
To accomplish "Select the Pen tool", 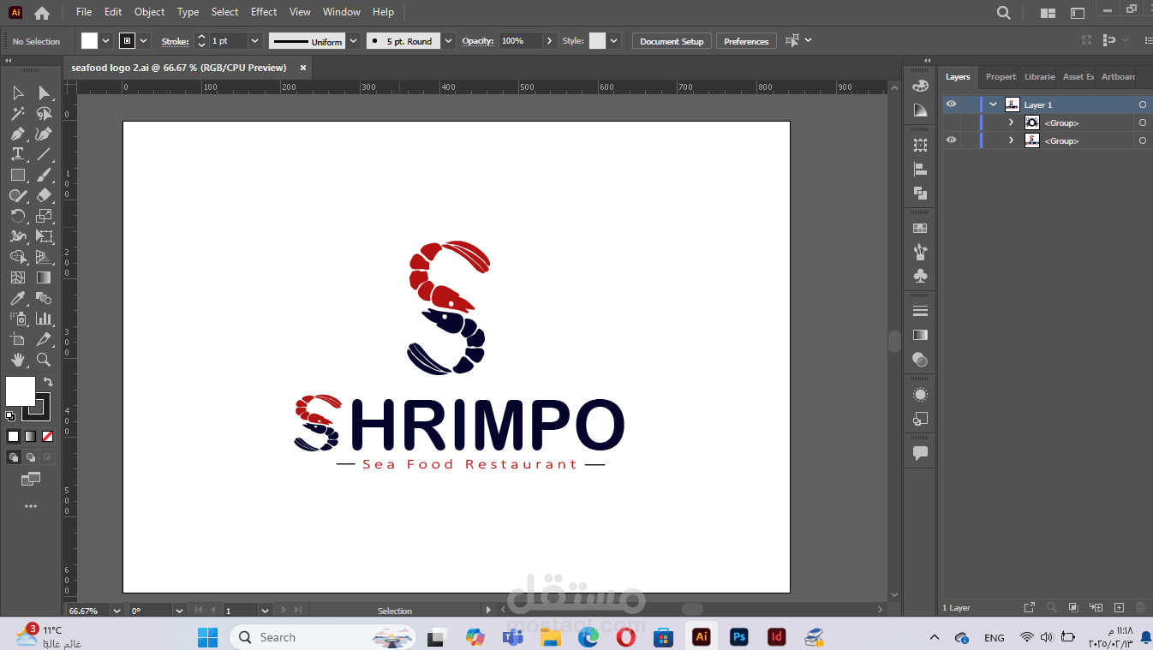I will [x=18, y=134].
